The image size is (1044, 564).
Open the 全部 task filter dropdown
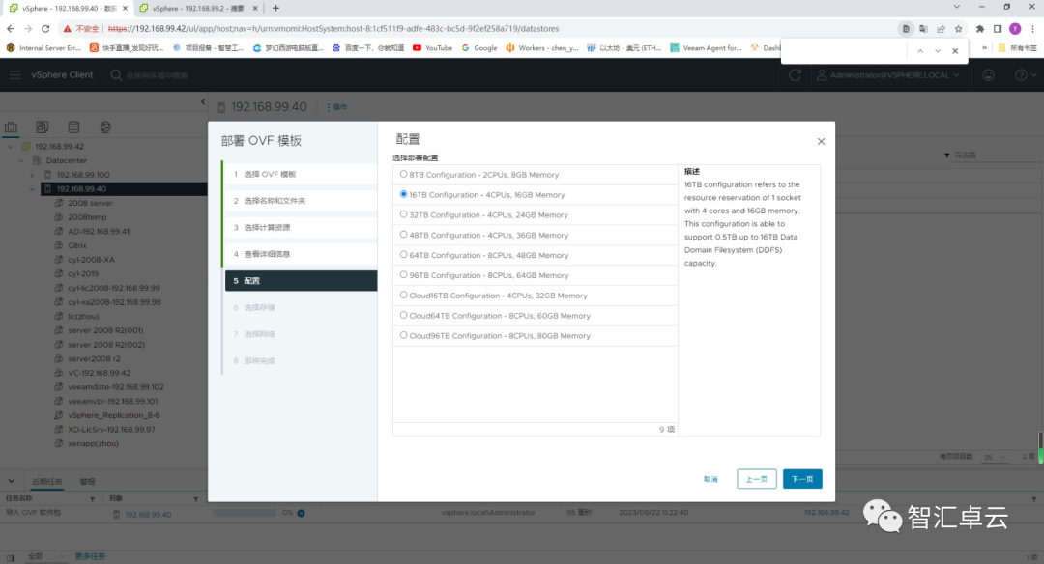coord(46,556)
